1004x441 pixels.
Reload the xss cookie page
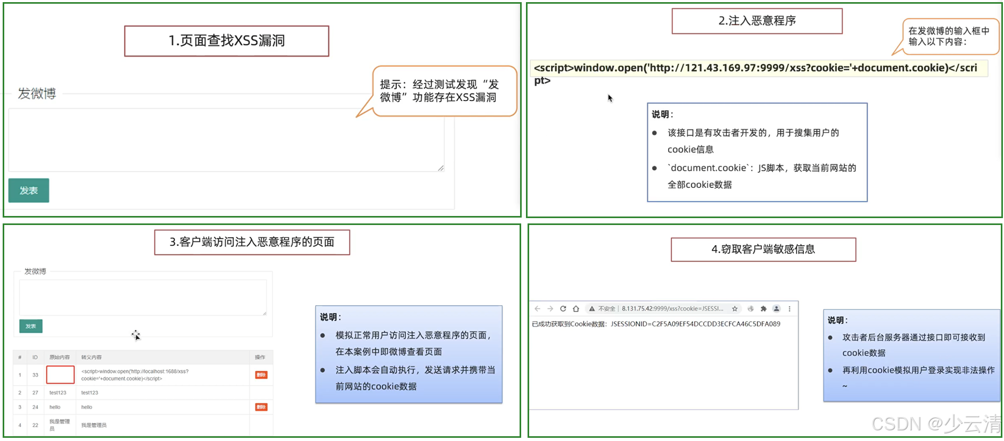(x=563, y=309)
